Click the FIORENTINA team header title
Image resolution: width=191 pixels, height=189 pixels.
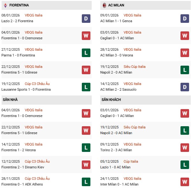[19, 5]
